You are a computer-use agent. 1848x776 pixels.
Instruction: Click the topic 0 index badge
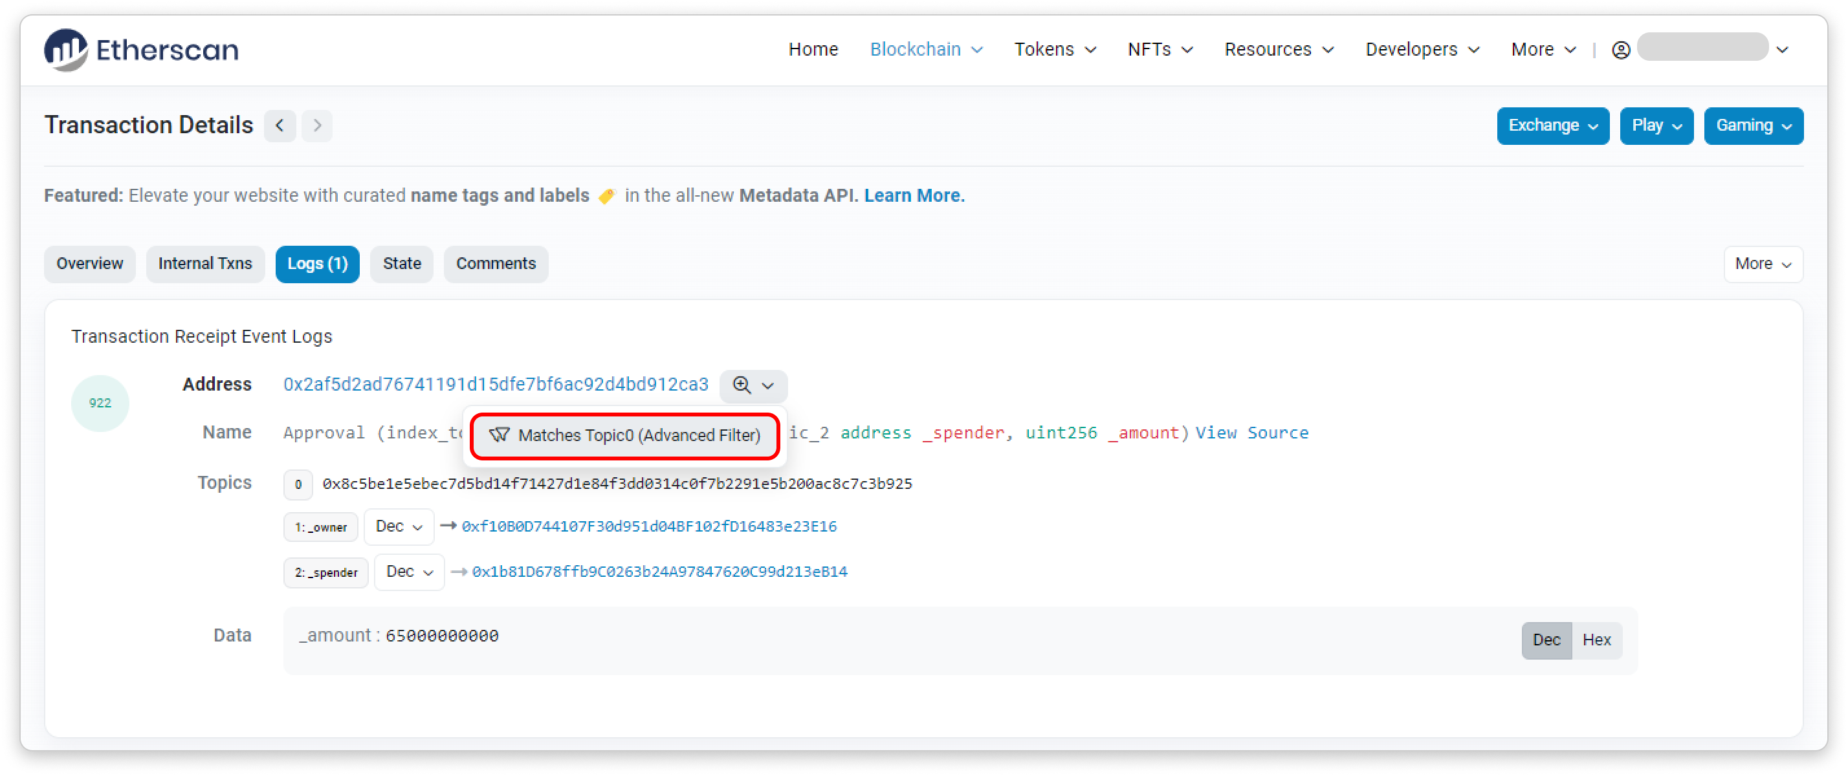click(298, 484)
